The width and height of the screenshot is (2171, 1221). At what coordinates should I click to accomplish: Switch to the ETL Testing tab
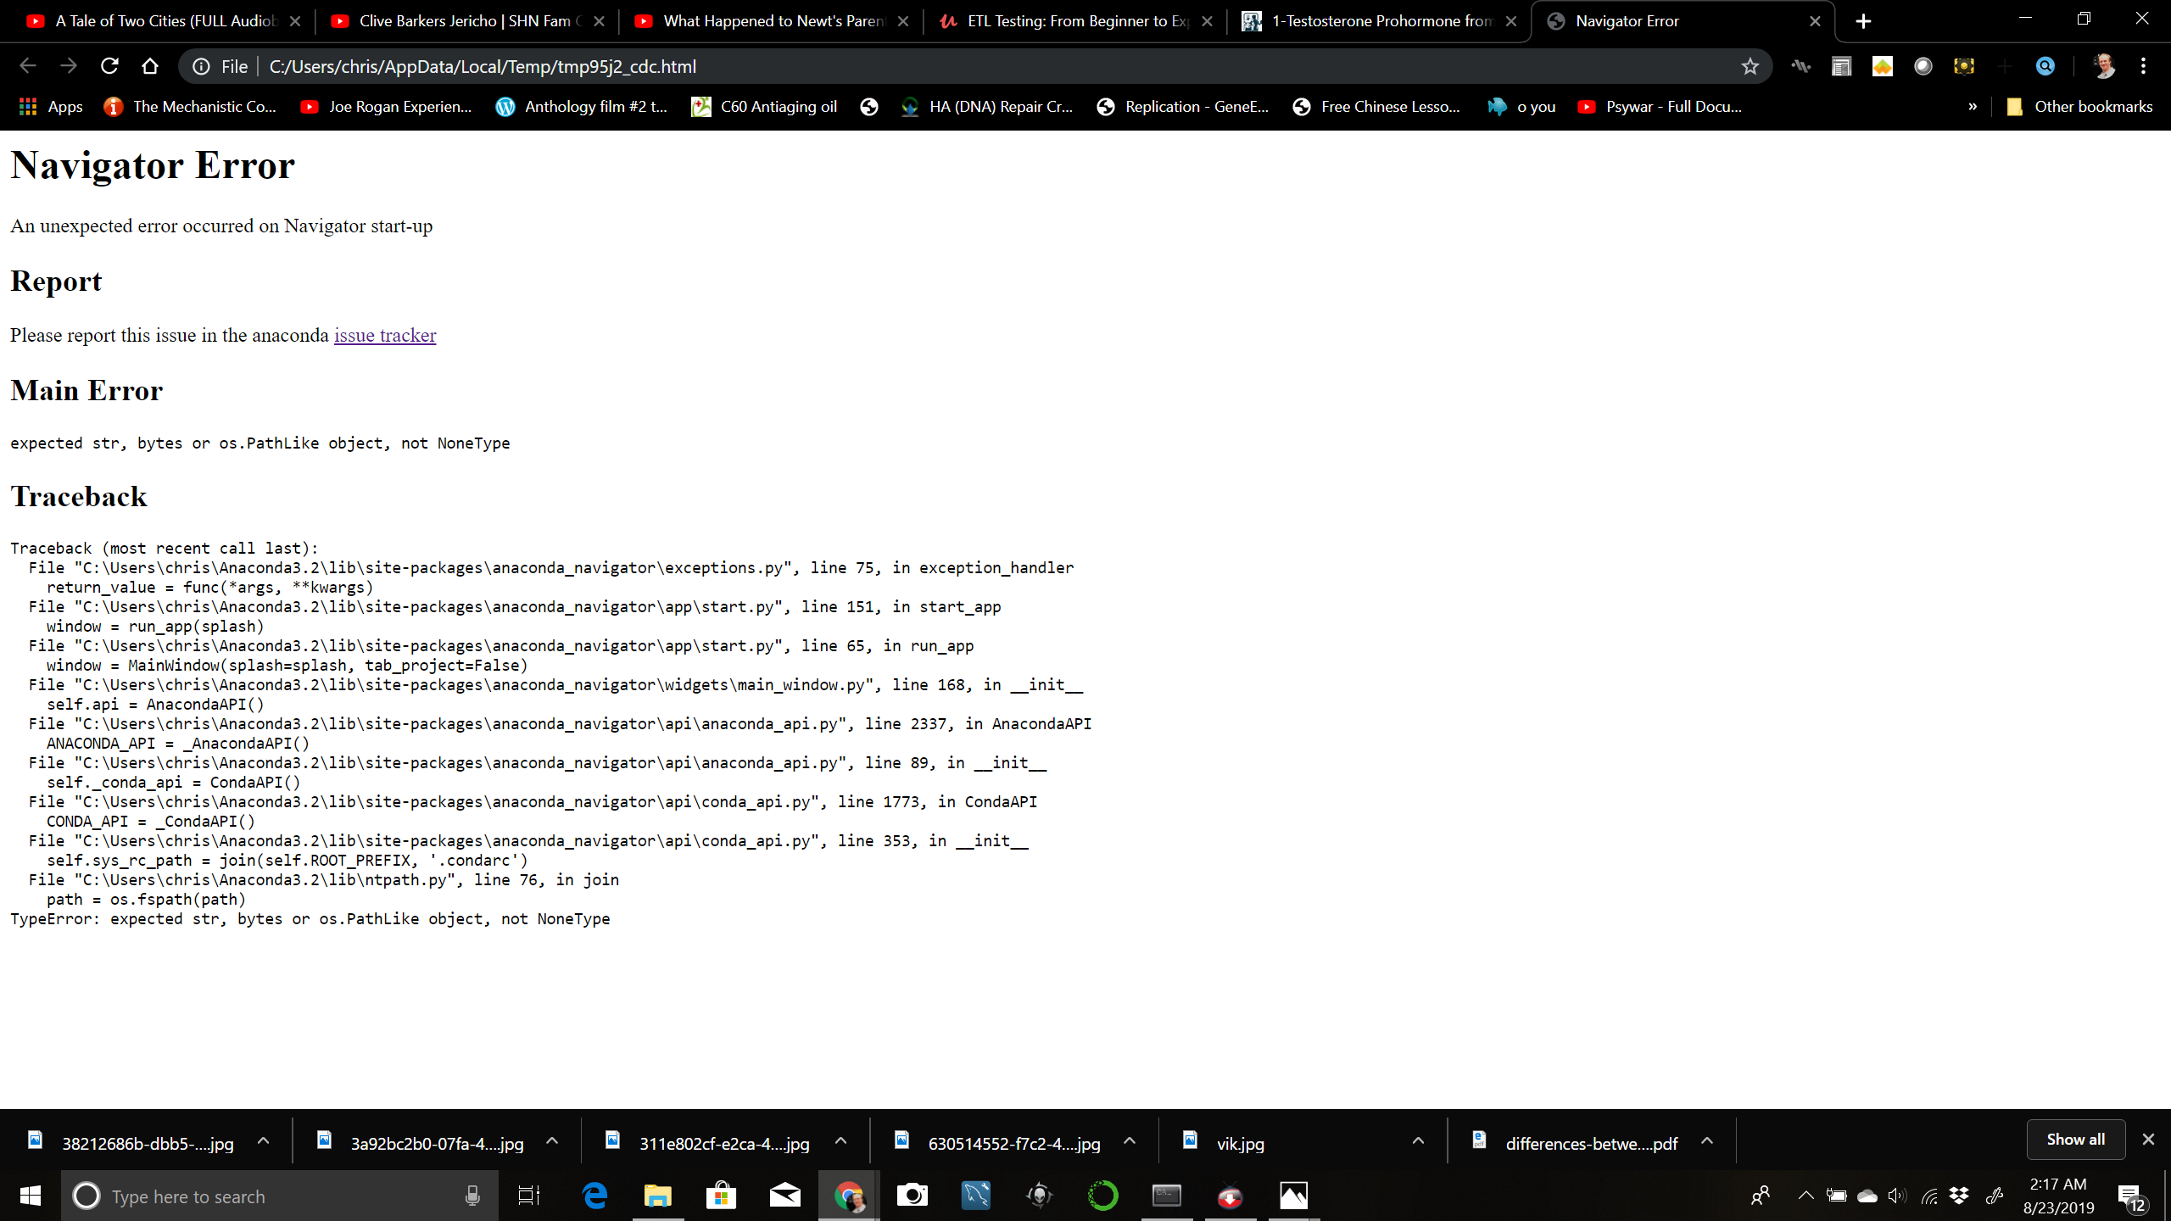coord(1073,21)
